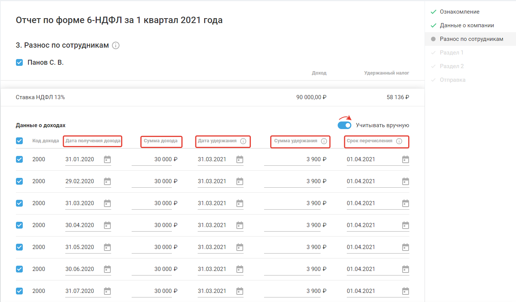This screenshot has width=516, height=302.
Task: Open calendar for transfer deadline in 31.05.2020 row
Action: point(406,247)
